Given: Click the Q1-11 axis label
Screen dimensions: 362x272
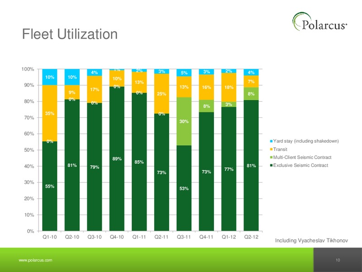Looking at the screenshot, I should 139,237.
